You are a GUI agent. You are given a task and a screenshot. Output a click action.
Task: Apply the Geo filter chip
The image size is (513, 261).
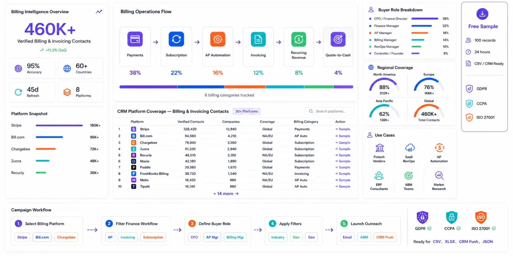(x=311, y=237)
